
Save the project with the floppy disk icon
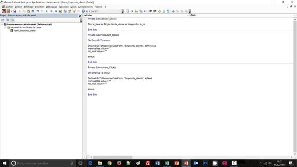pos(15,11)
